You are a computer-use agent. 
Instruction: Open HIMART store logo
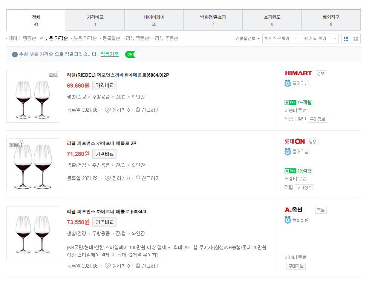298,73
